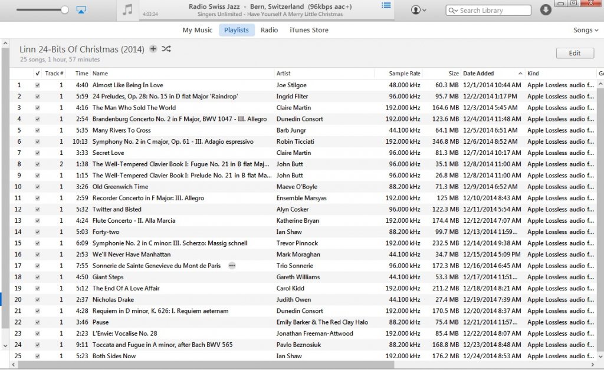The width and height of the screenshot is (604, 370).
Task: Click artist 'Katherine Bryan'
Action: 298,221
